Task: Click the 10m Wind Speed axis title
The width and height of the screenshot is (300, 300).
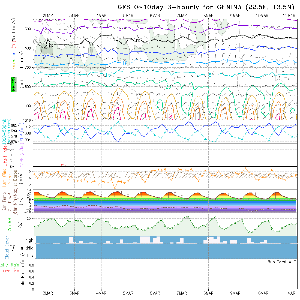Action: point(7,178)
